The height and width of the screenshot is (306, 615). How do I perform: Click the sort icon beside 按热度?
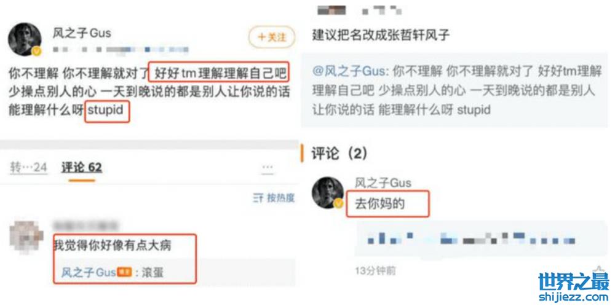click(258, 198)
